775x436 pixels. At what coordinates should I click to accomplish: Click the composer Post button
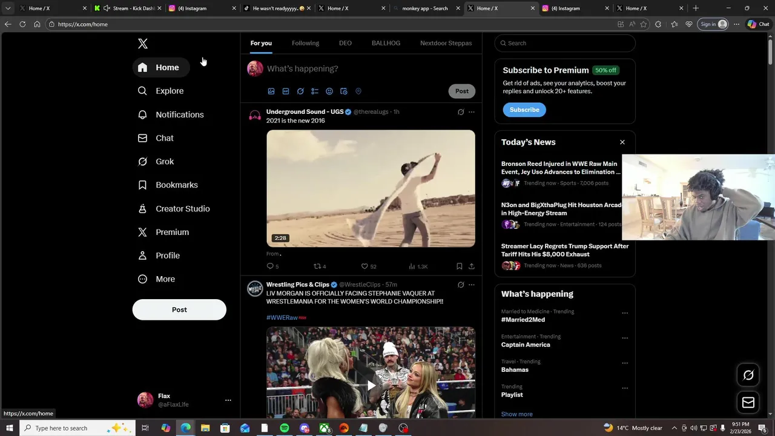[x=462, y=91]
